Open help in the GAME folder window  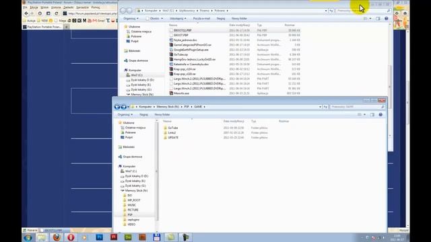tap(380, 114)
